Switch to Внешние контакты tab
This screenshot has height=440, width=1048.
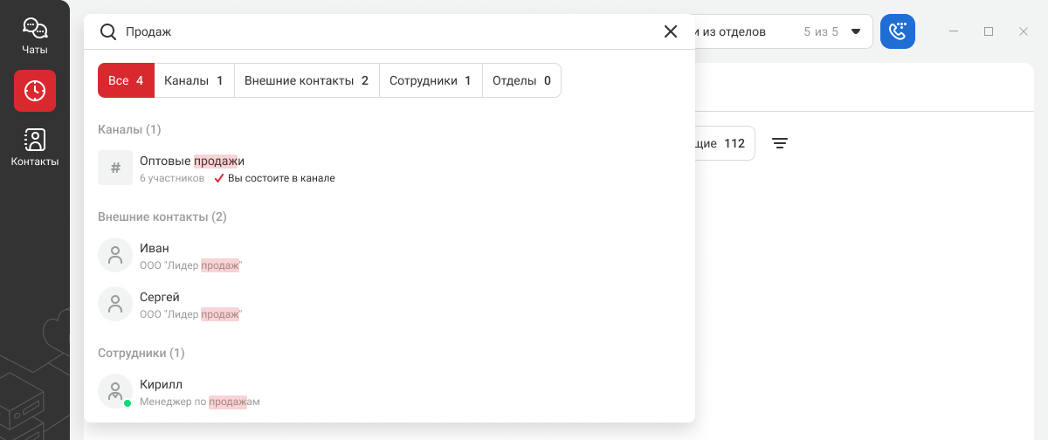tap(307, 80)
